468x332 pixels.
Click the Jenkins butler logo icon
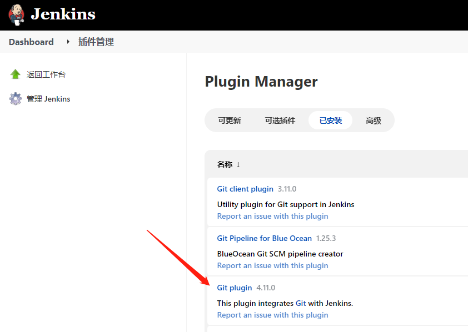click(x=17, y=15)
